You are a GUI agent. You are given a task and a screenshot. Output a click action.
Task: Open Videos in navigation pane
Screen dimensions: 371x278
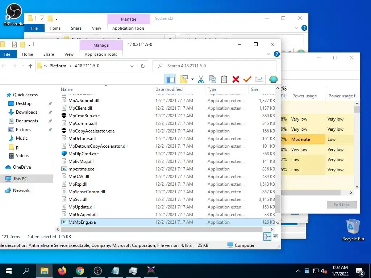(x=22, y=156)
